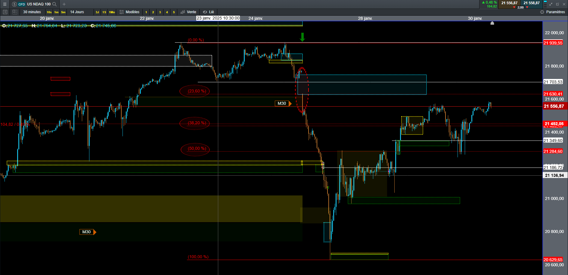The width and height of the screenshot is (568, 275).
Task: Switch to template number 3
Action: pyautogui.click(x=160, y=12)
